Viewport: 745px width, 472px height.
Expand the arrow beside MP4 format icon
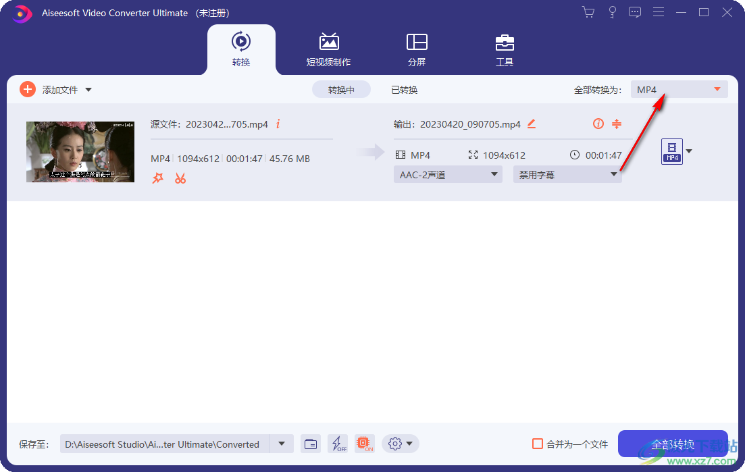[x=689, y=151]
